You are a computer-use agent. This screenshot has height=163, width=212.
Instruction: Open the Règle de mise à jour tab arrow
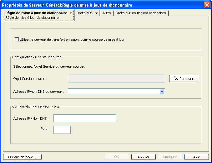click(71, 13)
